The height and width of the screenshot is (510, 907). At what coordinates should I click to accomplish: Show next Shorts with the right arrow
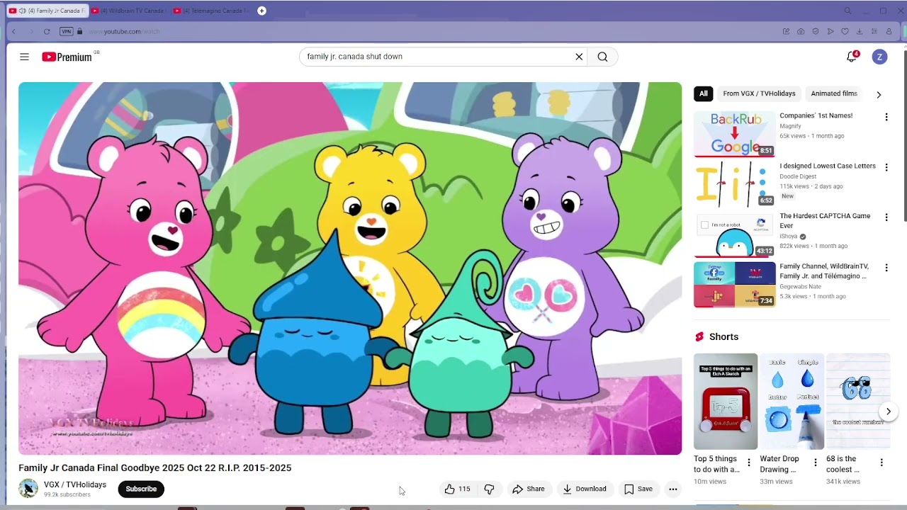tap(888, 412)
